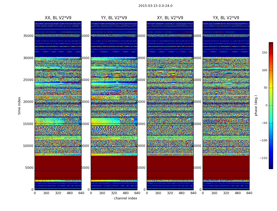Click time tick 5000 left of XX panel

pyautogui.click(x=29, y=168)
